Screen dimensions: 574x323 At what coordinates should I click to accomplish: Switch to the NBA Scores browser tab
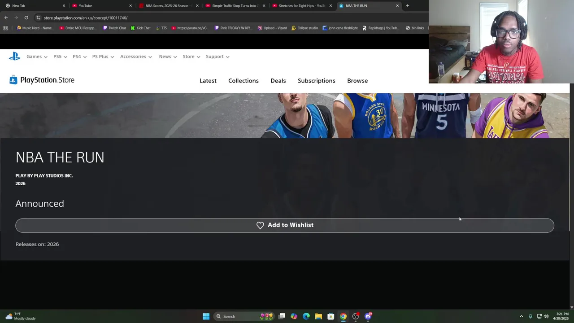point(168,6)
